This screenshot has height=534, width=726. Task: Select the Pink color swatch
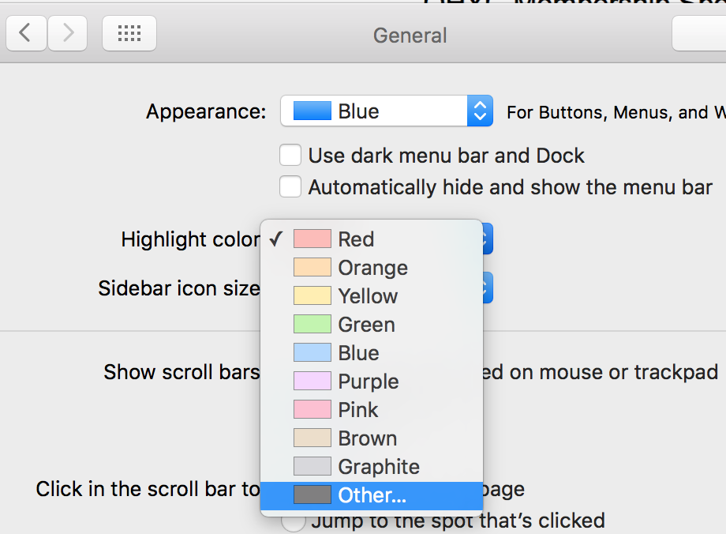(312, 410)
